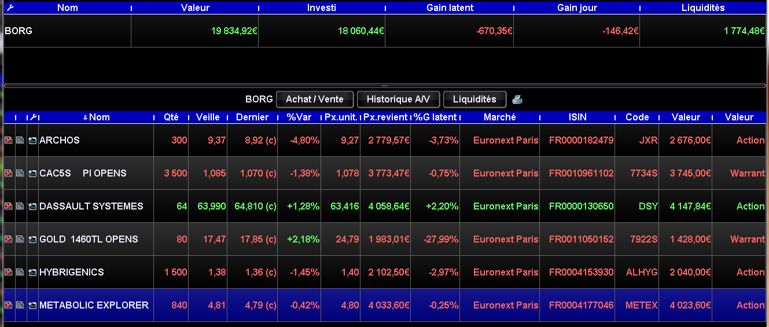Screen dimensions: 769x327
Task: Open the Historique A/V button
Action: coord(398,100)
